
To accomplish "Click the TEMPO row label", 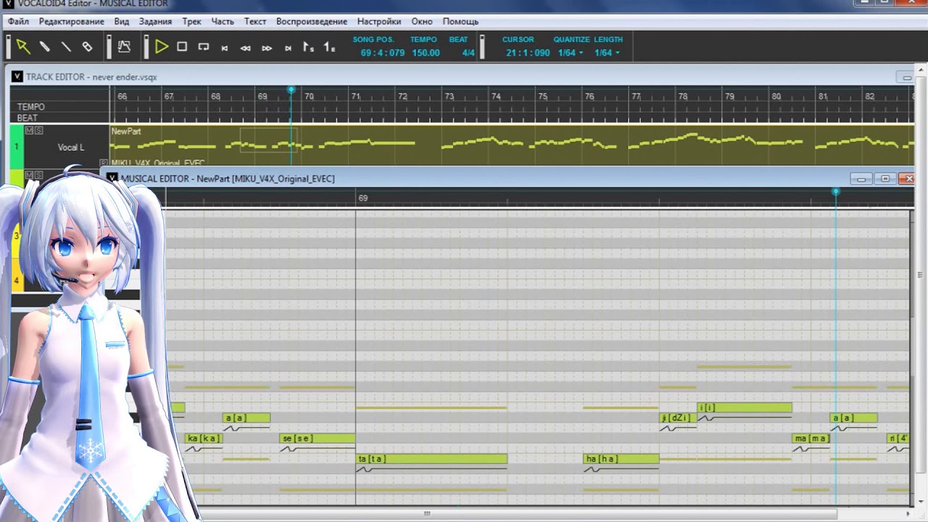I will [x=31, y=107].
